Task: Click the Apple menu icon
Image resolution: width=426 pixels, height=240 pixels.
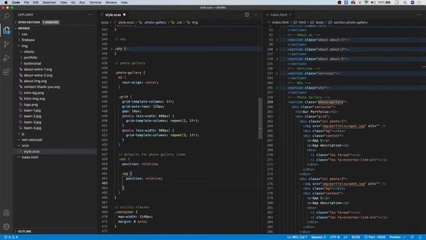Action: [x=6, y=3]
